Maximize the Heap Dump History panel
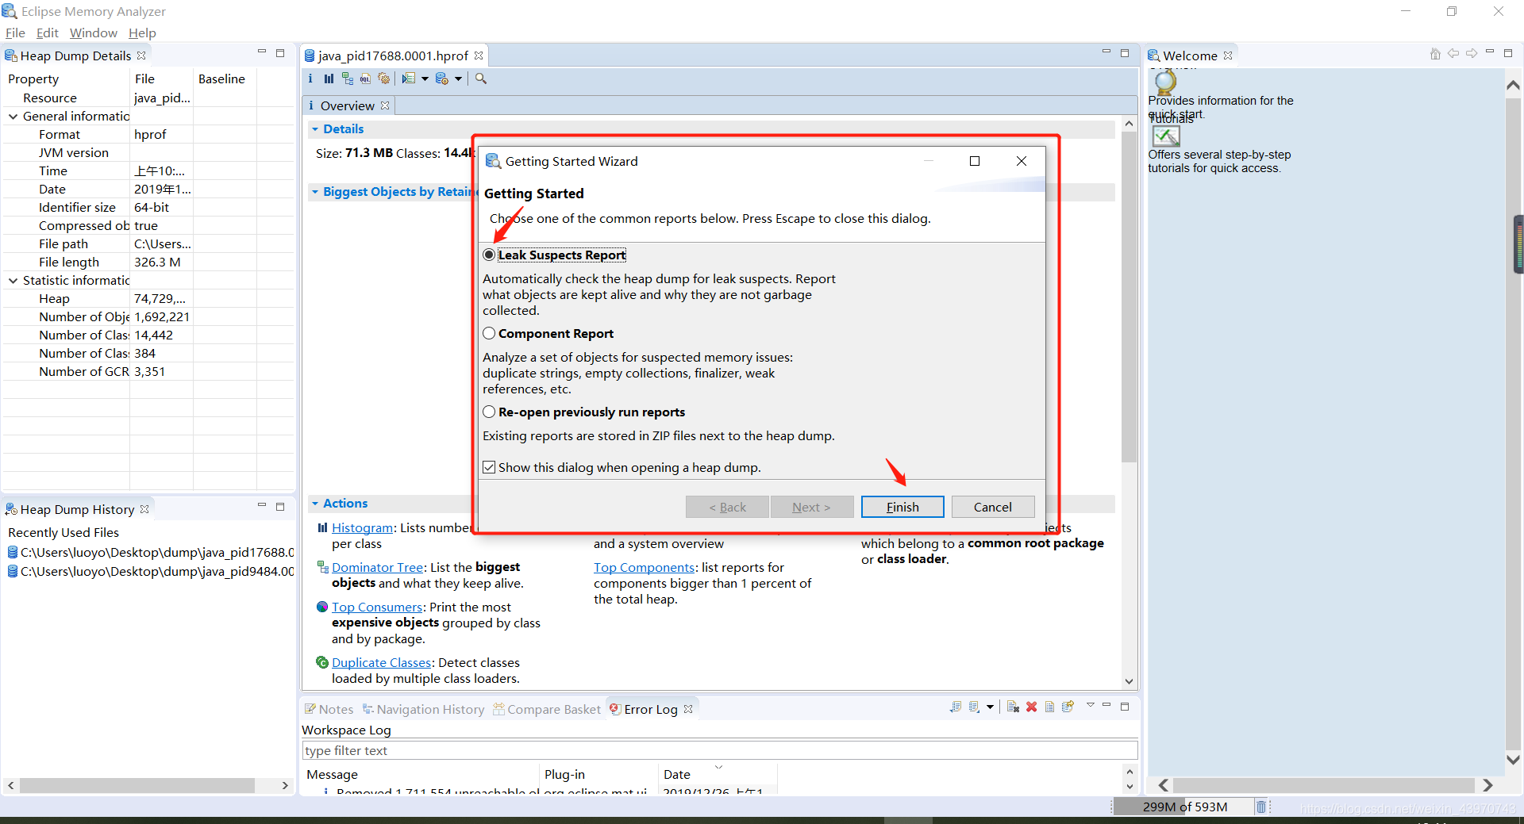This screenshot has width=1524, height=824. (x=280, y=506)
